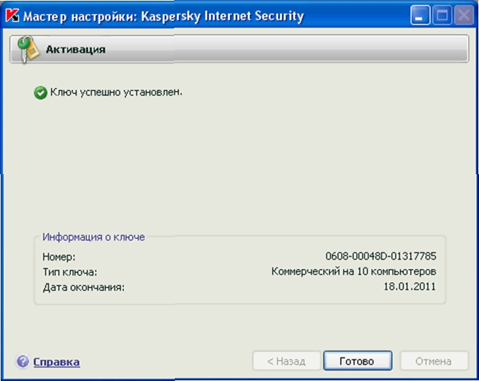
Task: Maximize the setup wizard window
Action: click(x=442, y=16)
